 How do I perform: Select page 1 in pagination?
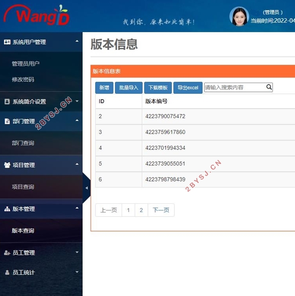pos(128,210)
